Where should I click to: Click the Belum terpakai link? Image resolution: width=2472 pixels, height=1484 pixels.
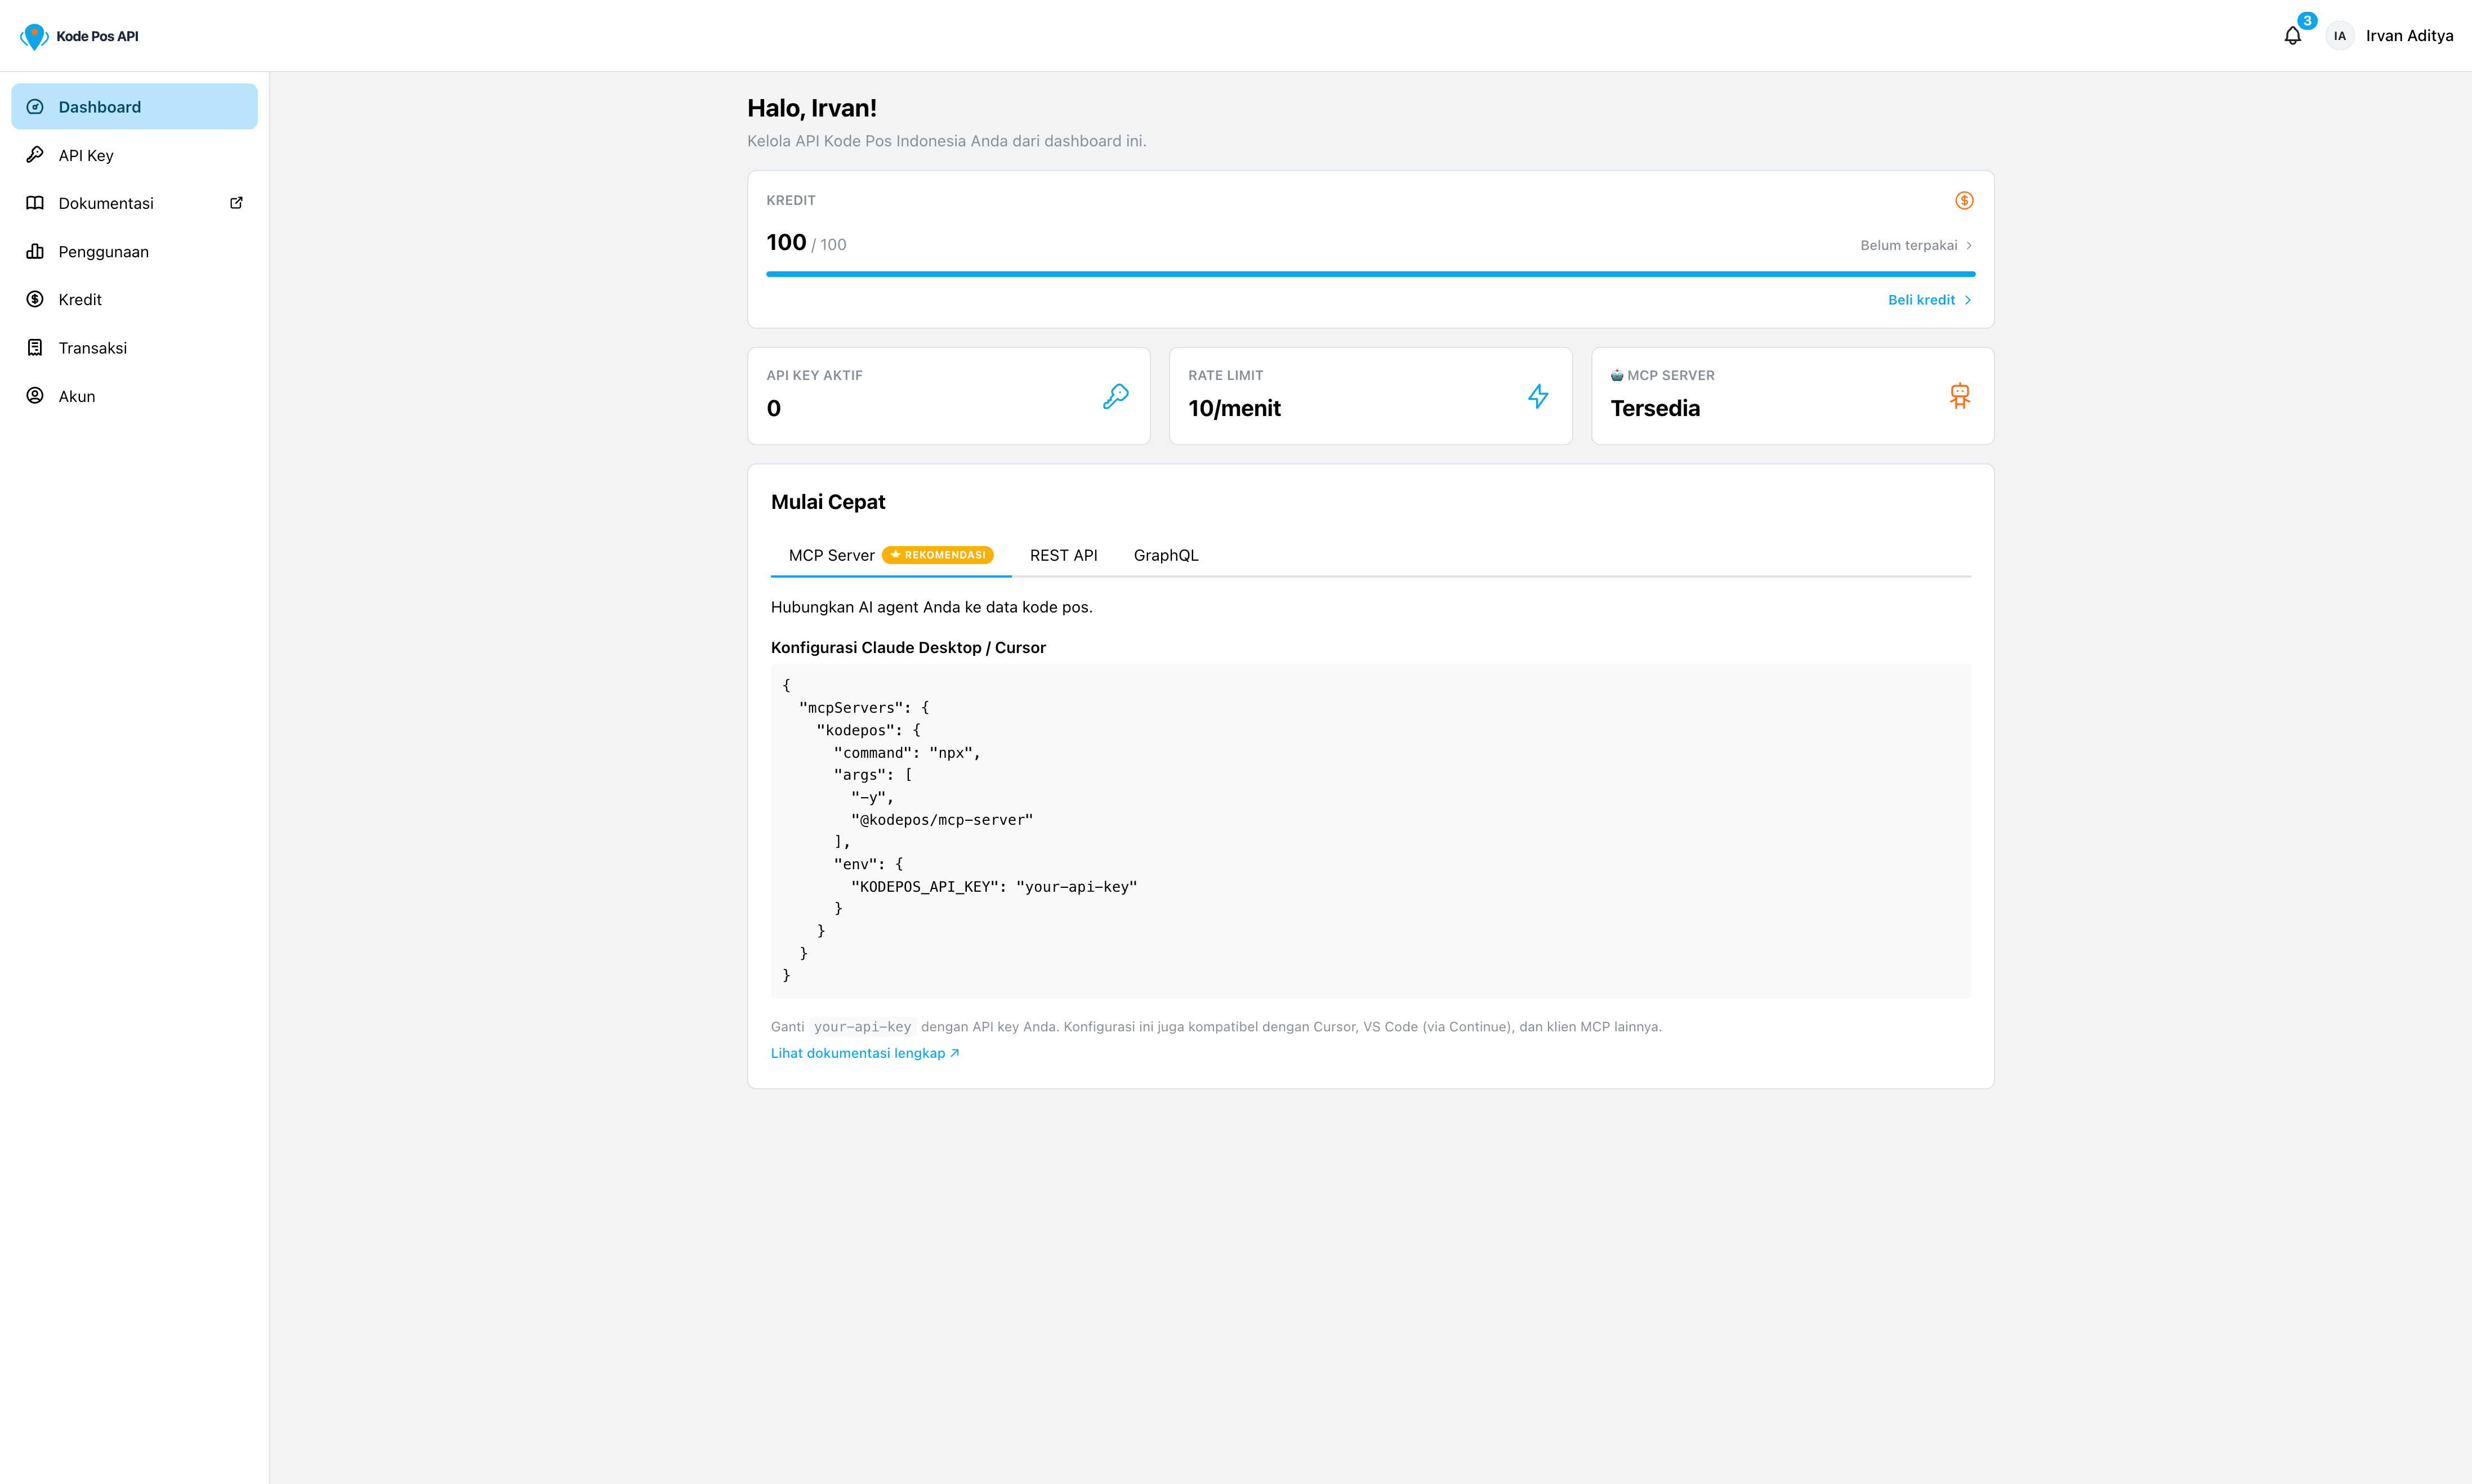pyautogui.click(x=1916, y=245)
